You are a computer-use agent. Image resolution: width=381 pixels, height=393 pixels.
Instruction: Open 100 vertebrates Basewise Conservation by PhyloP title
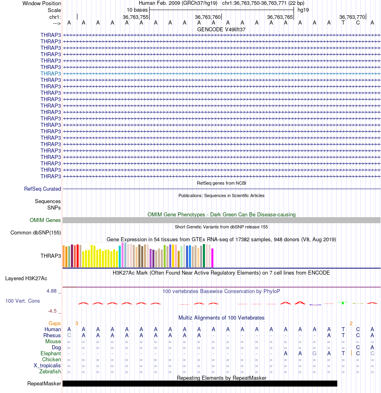(221, 291)
